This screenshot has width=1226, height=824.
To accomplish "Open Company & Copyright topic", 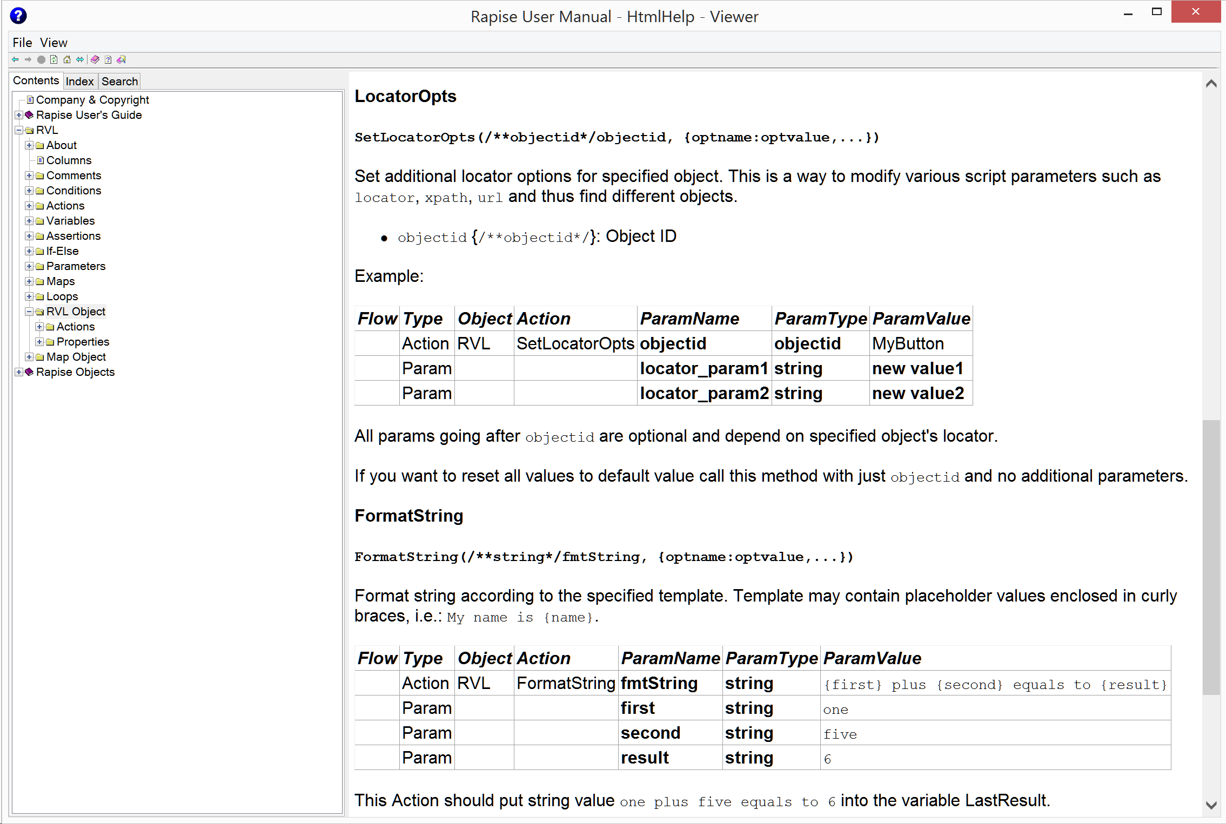I will (92, 100).
